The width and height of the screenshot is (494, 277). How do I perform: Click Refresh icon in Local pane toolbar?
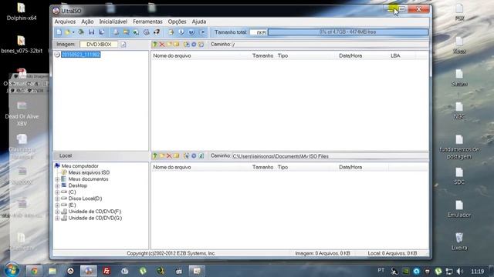(201, 155)
